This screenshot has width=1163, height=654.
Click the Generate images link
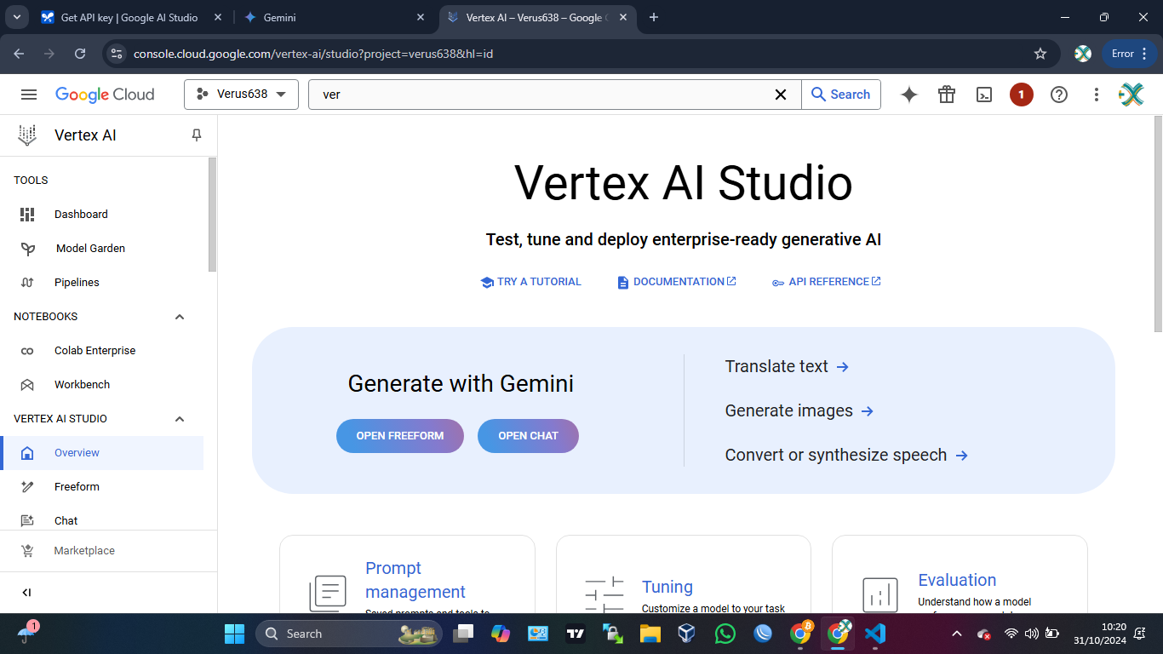[799, 411]
